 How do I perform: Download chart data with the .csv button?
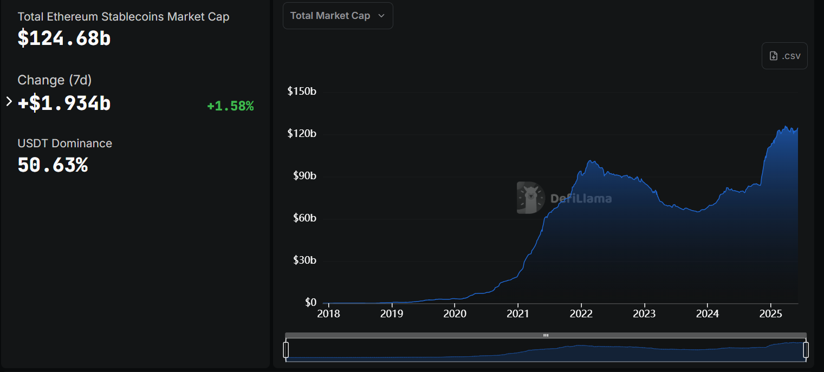coord(784,56)
